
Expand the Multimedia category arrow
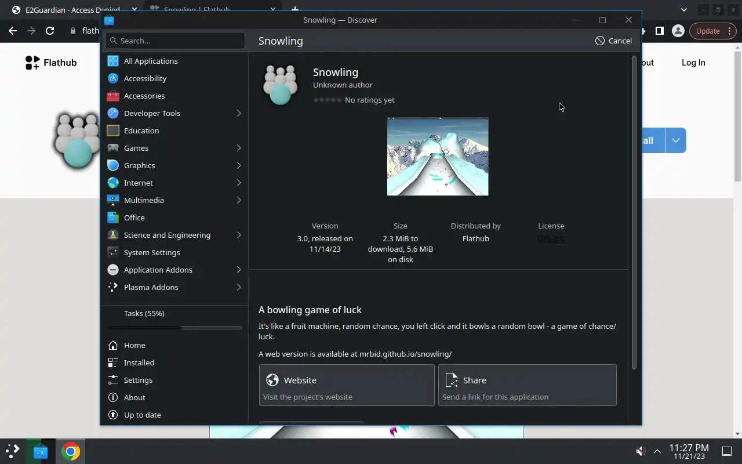pyautogui.click(x=238, y=200)
